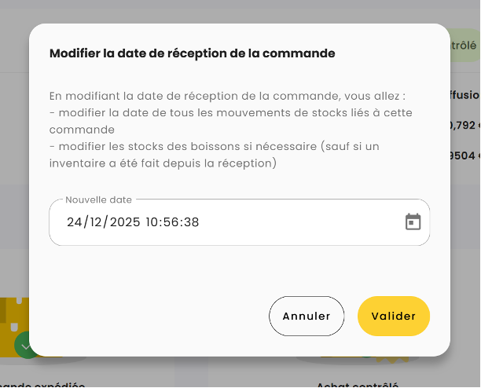Image resolution: width=481 pixels, height=388 pixels.
Task: Select the year segment "2025"
Action: click(126, 222)
